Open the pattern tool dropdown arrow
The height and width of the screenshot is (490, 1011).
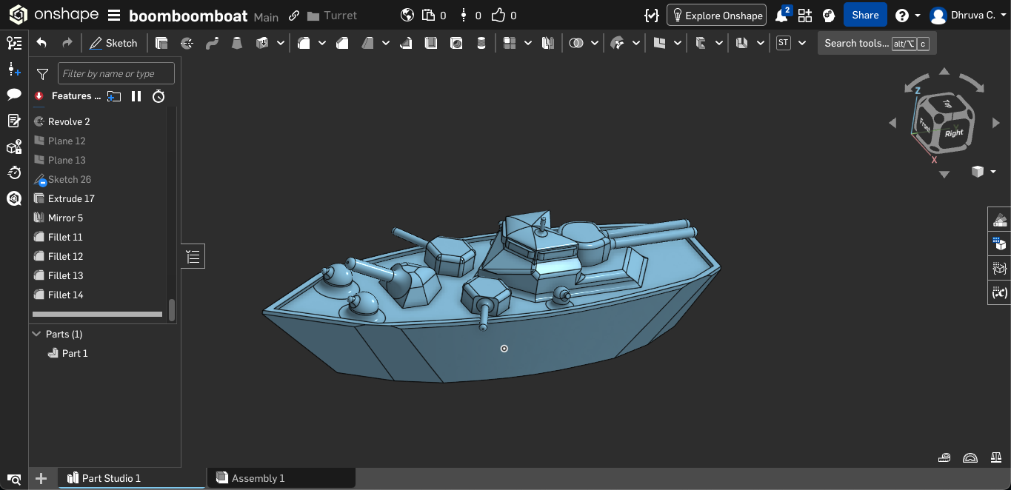point(527,44)
